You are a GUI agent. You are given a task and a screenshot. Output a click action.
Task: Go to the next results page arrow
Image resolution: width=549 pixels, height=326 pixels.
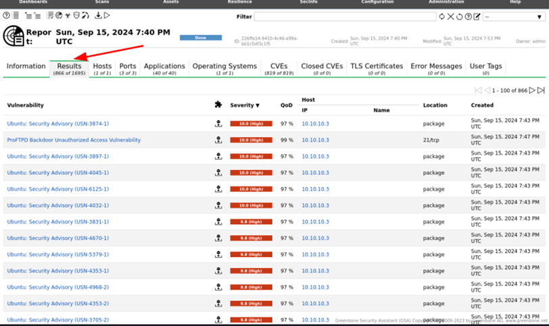(x=532, y=90)
